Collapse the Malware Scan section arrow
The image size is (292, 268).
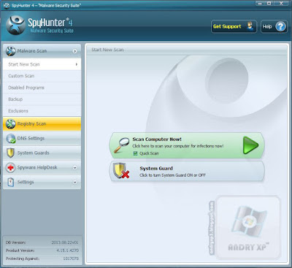(x=74, y=51)
